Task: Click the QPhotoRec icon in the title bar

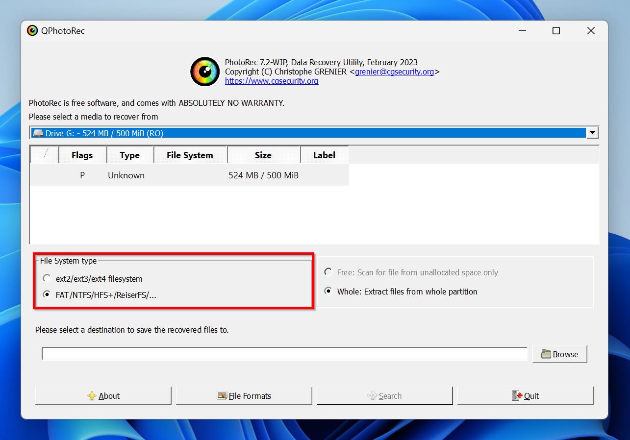Action: pyautogui.click(x=32, y=30)
